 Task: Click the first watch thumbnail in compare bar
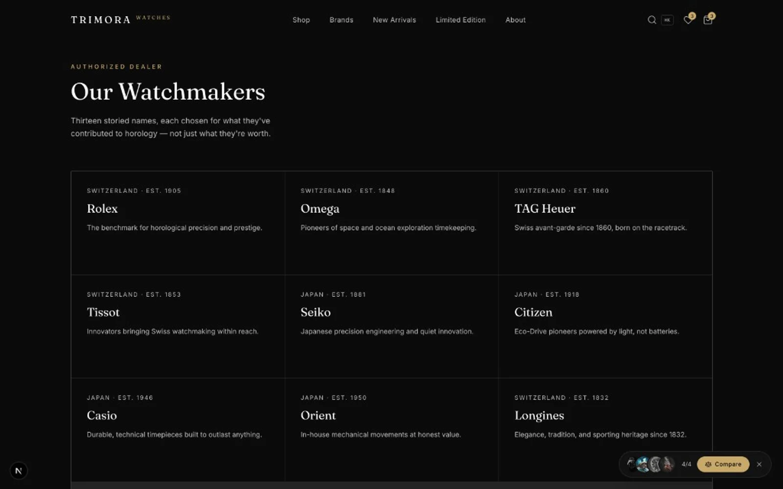632,464
